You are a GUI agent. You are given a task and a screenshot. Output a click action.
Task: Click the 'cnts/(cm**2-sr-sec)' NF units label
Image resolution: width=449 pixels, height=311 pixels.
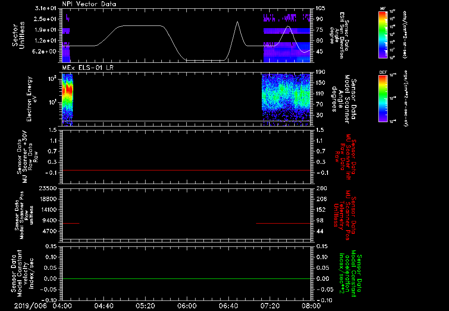(x=405, y=34)
